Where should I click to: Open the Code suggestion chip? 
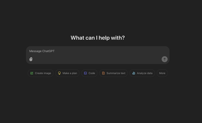(x=89, y=73)
